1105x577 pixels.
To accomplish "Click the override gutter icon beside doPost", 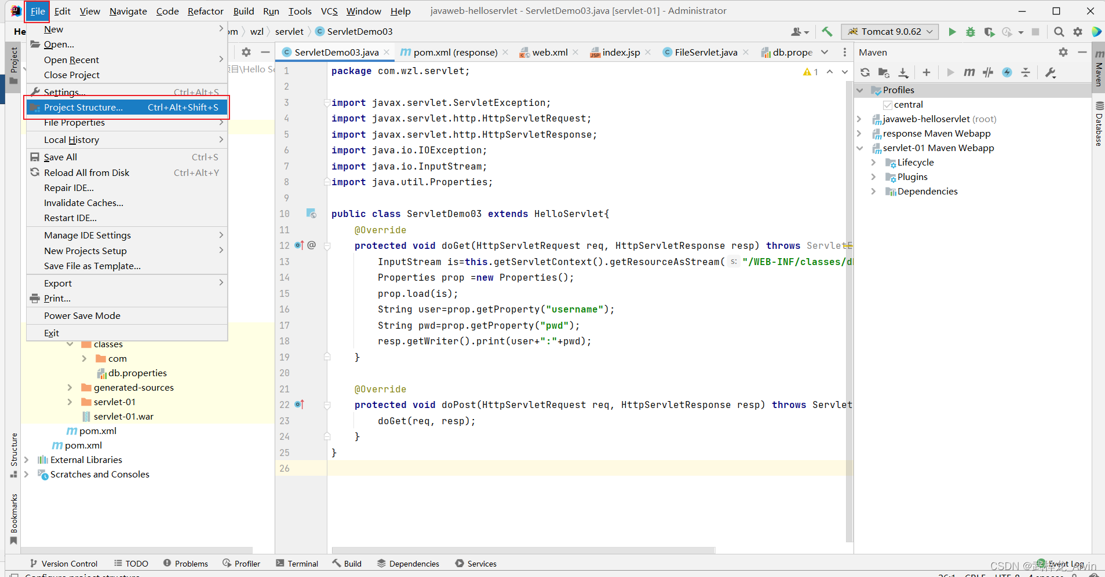I will pyautogui.click(x=299, y=405).
